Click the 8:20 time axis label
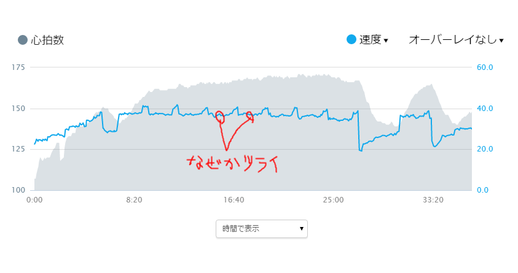The image size is (518, 273). coord(134,200)
